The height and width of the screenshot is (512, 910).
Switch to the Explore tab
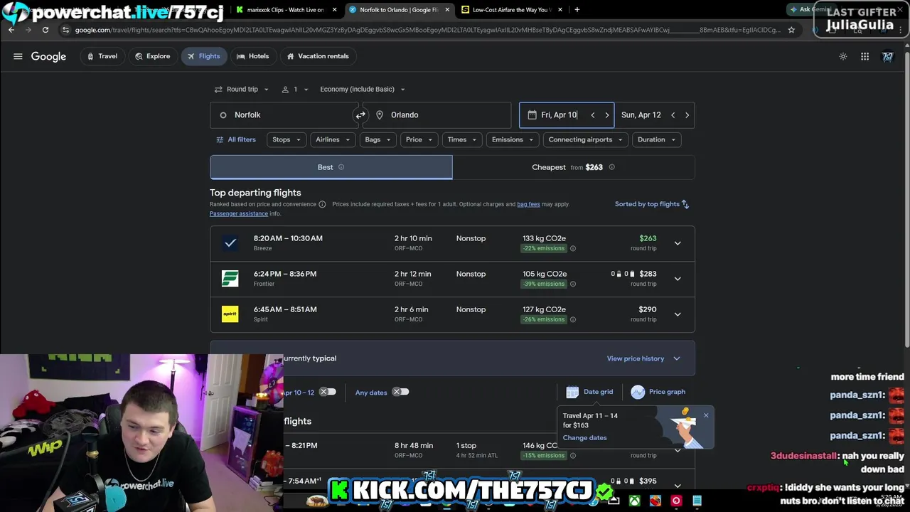[x=152, y=56]
